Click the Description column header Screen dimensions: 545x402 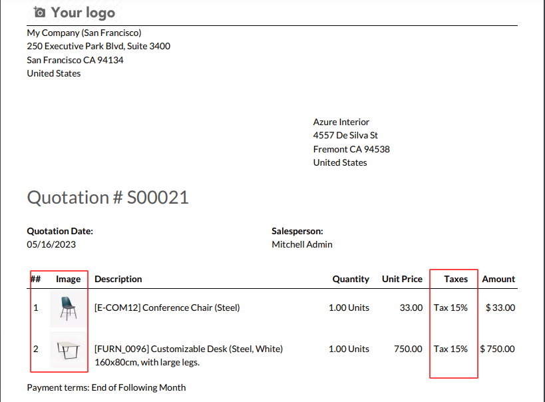click(x=118, y=280)
